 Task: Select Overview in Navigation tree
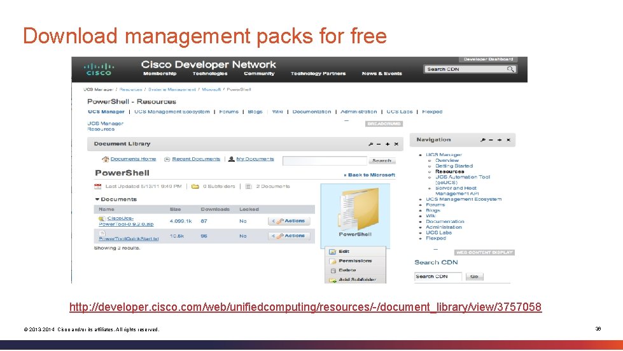pyautogui.click(x=447, y=161)
